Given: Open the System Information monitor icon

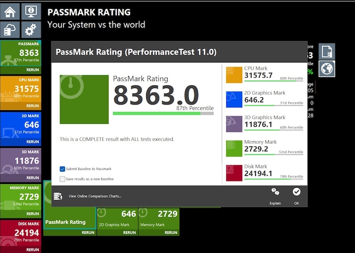Looking at the screenshot, I should click(x=31, y=11).
